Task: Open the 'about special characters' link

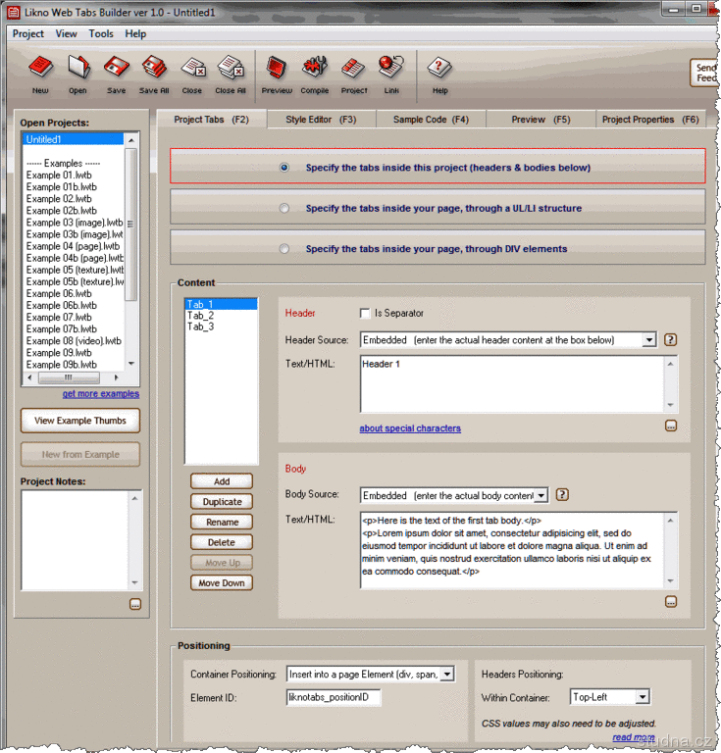Action: click(x=410, y=428)
